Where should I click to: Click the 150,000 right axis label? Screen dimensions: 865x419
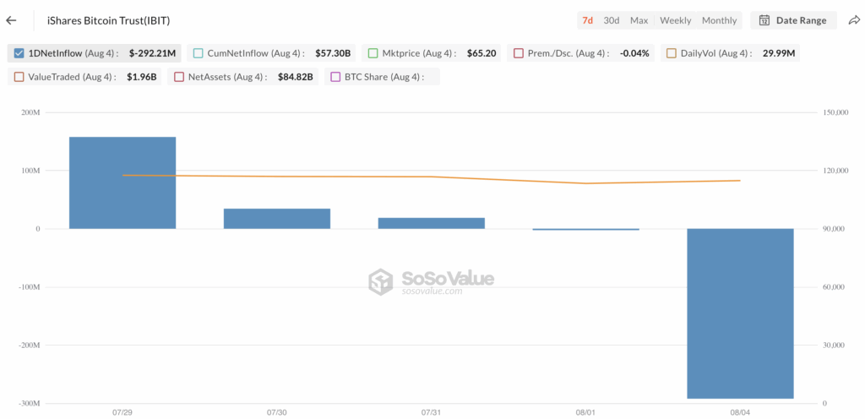(835, 112)
